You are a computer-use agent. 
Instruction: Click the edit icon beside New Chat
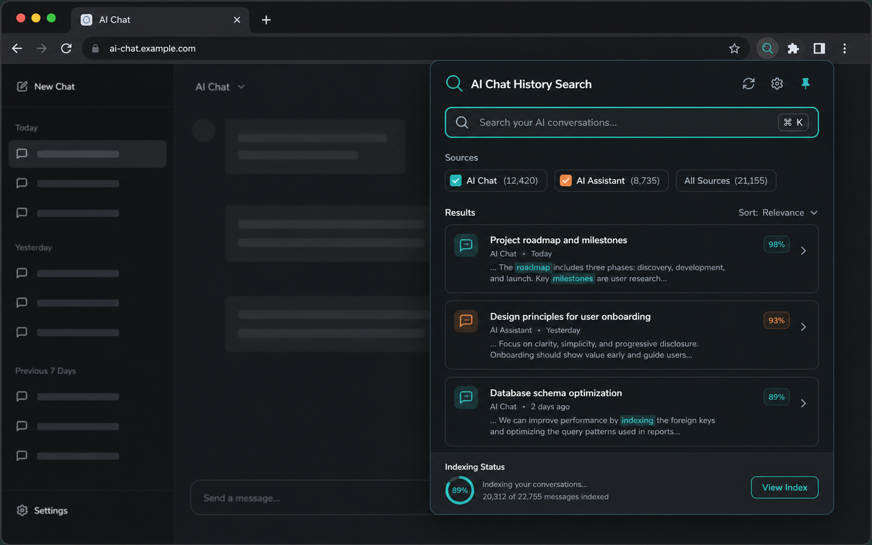(22, 87)
